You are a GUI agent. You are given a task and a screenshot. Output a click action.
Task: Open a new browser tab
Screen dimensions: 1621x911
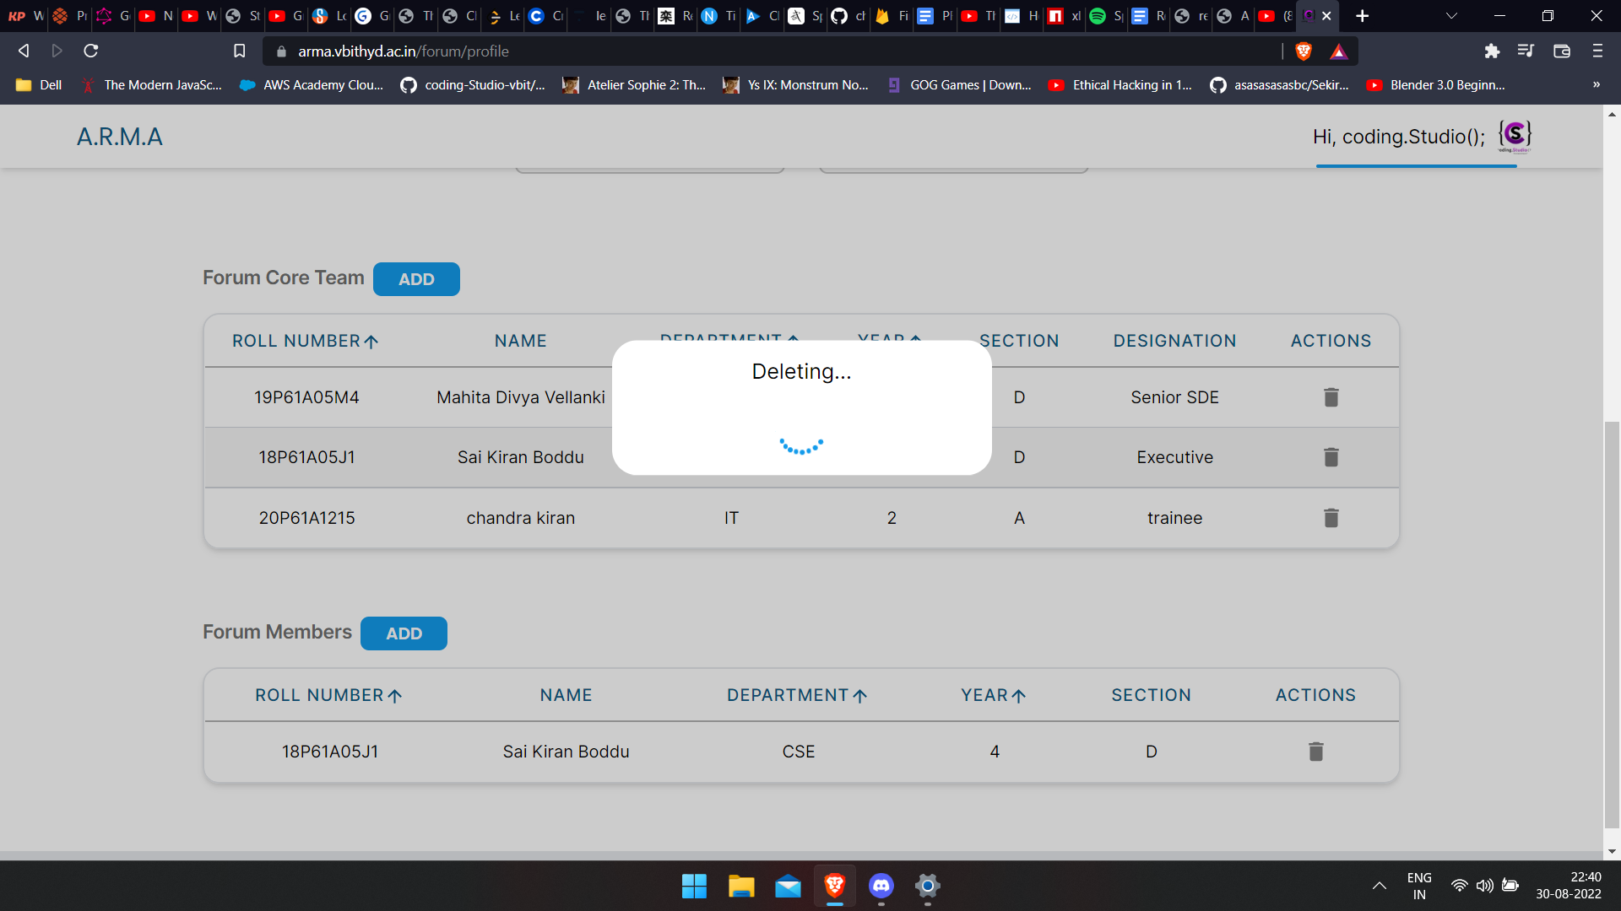(1362, 16)
